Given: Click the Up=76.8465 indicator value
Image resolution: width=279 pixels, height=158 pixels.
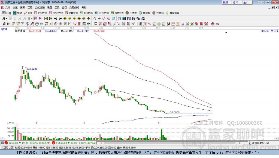Looking at the screenshot, I should pos(51,31).
